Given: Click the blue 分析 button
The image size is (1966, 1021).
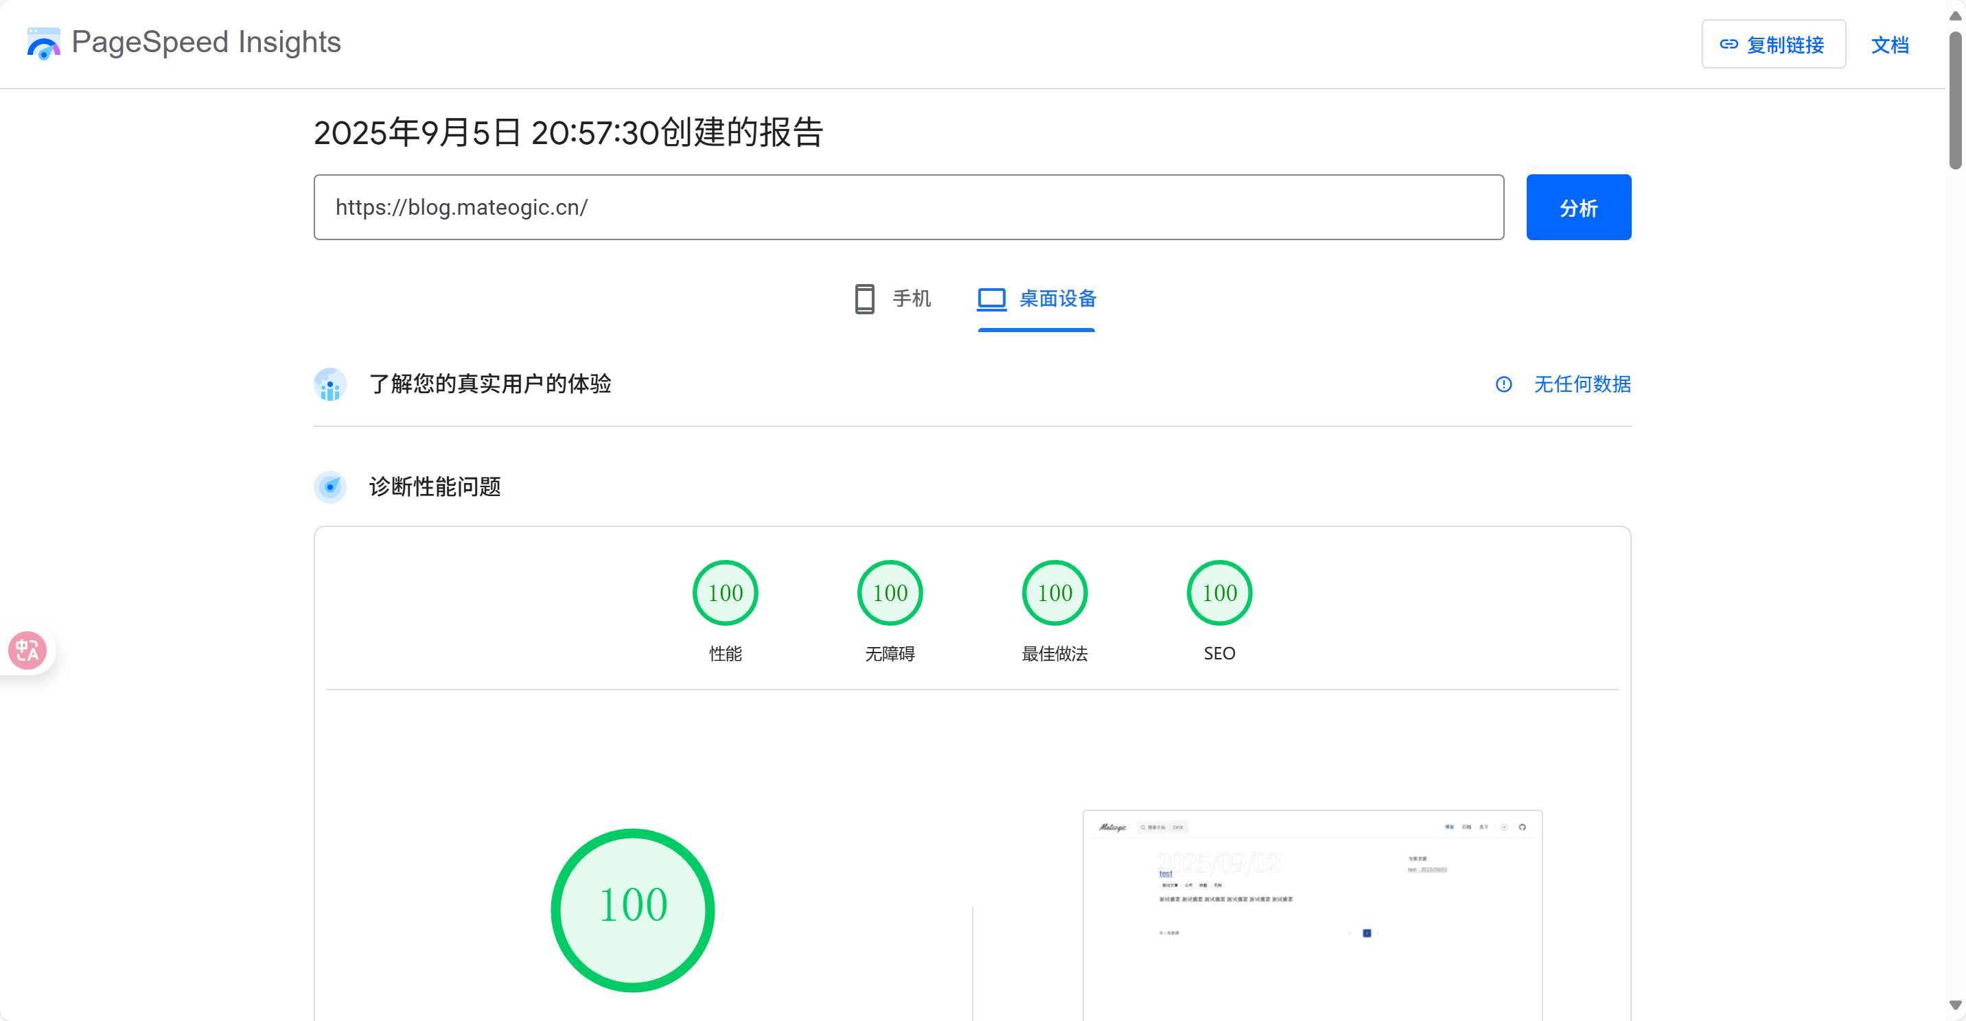Looking at the screenshot, I should click(x=1578, y=207).
